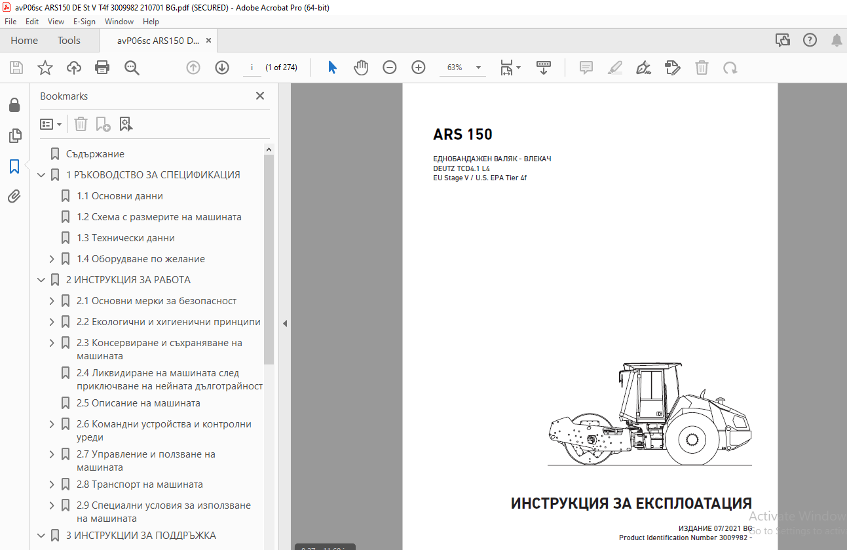Expand 2.6 Командни устройства bookmark
847x550 pixels.
click(52, 424)
